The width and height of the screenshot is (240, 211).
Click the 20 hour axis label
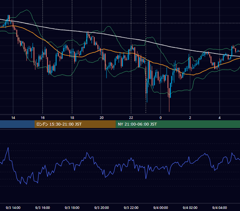coord(102,118)
